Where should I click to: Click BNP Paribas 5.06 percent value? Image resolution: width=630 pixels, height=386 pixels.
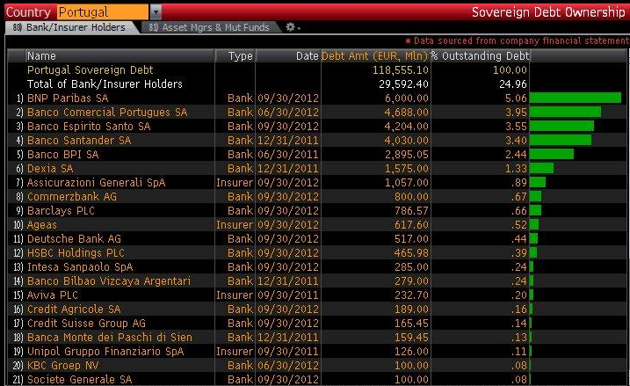tap(516, 98)
